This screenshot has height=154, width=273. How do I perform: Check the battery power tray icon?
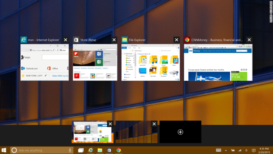[x=233, y=150]
